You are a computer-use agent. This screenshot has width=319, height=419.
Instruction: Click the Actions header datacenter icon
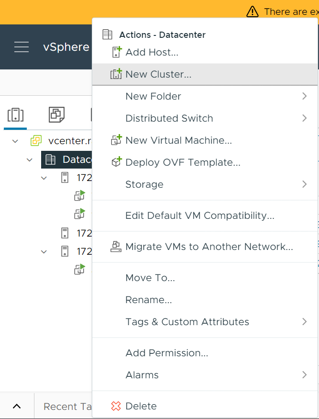(107, 34)
